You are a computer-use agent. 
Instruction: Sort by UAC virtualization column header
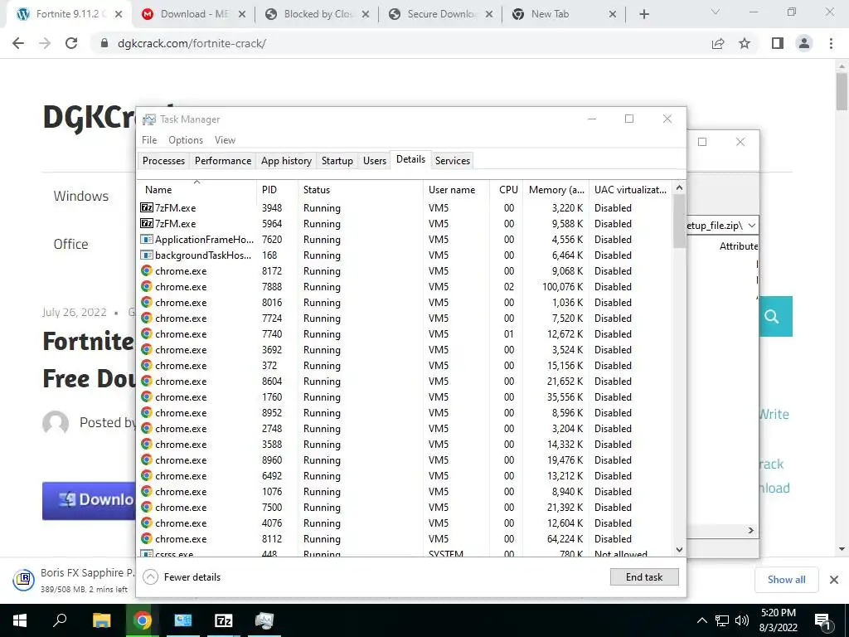(x=630, y=190)
